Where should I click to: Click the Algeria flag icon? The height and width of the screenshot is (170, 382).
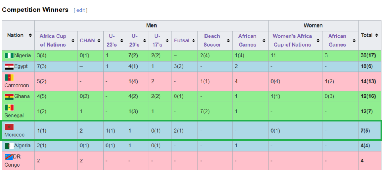click(9, 146)
